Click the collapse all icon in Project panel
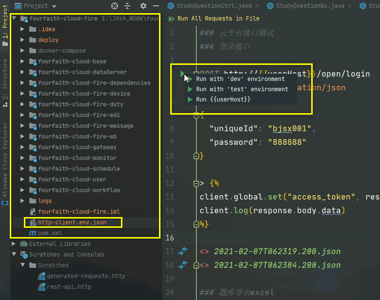 [x=127, y=6]
